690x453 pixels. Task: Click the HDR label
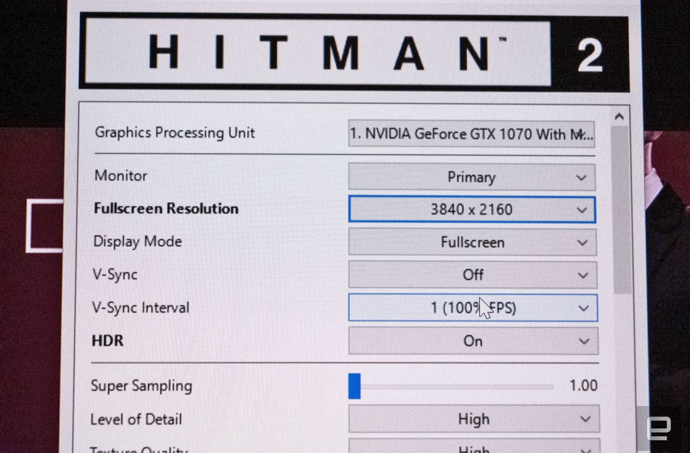point(108,341)
